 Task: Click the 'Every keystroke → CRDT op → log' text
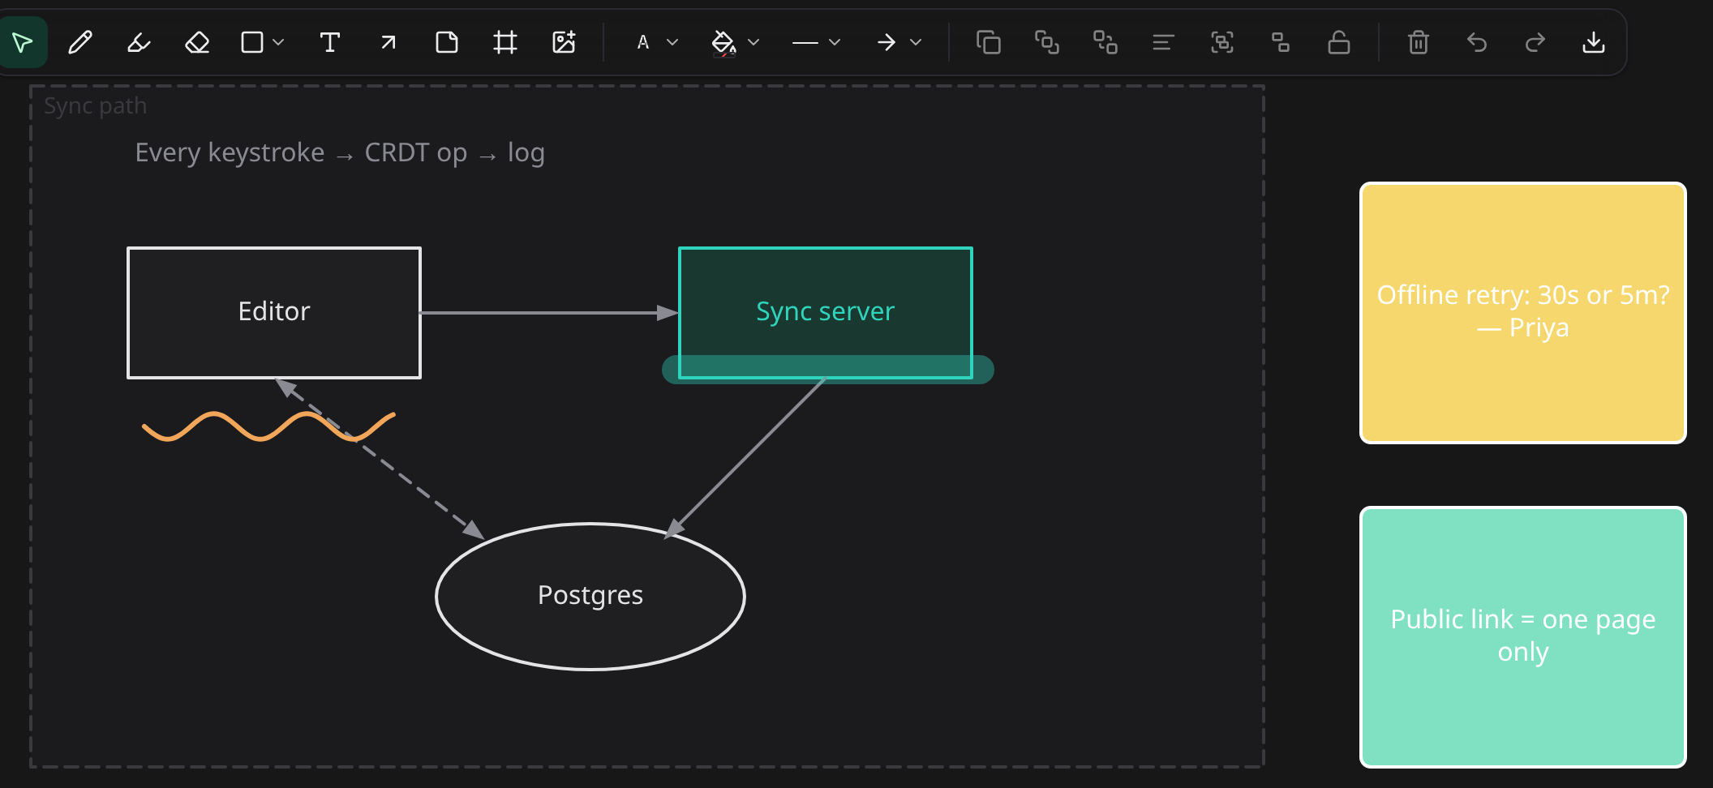tap(340, 153)
